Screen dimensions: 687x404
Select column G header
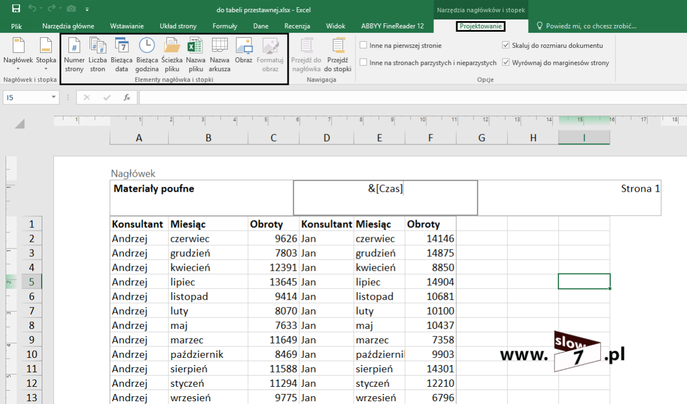point(482,138)
